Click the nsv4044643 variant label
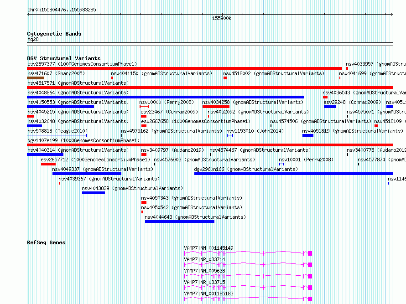The image size is (406, 304). [x=195, y=217]
